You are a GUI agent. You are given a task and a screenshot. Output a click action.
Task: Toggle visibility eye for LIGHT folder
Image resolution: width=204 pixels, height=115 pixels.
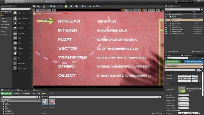tap(166, 16)
